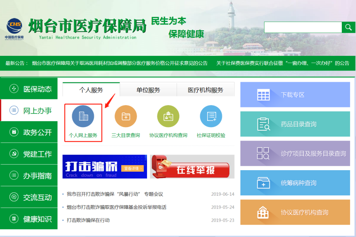The image size is (356, 237).
Task: Click the 统筹病种查询 folder icon
Action: (x=263, y=183)
